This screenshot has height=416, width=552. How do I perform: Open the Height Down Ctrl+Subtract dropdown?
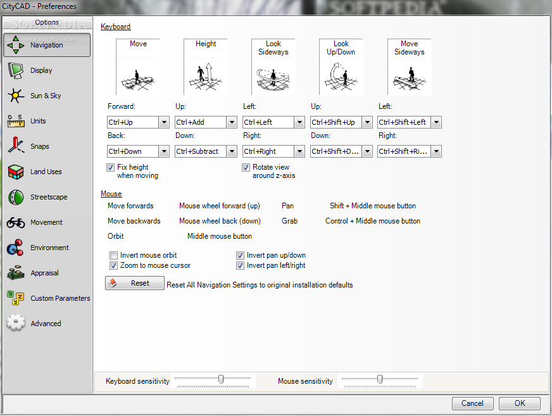[232, 151]
